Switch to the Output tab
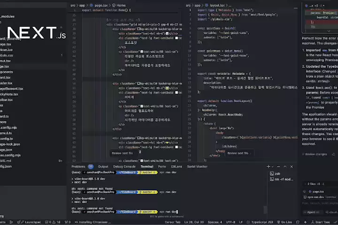The height and width of the screenshot is (225, 338). [103, 166]
